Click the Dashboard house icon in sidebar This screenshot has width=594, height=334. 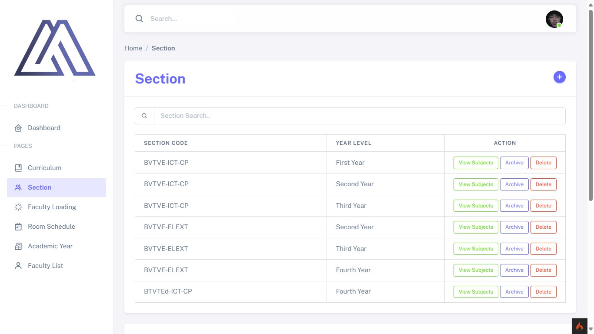pos(18,128)
